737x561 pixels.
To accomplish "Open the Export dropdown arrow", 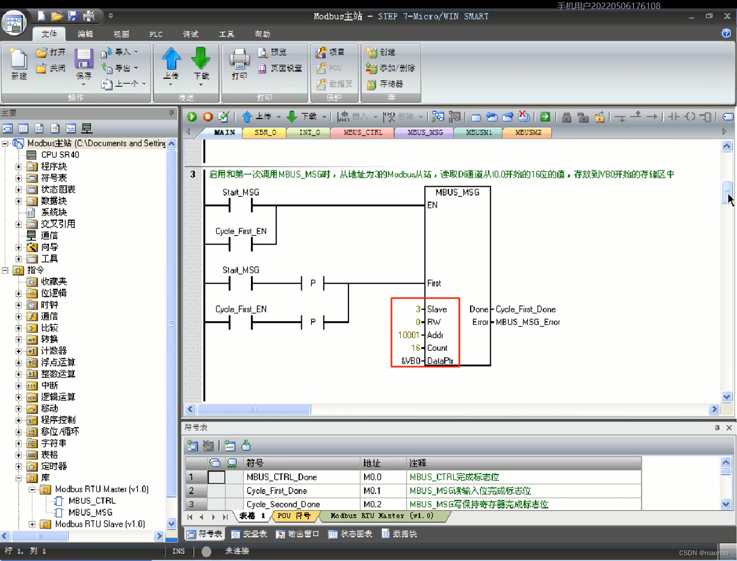I will point(136,68).
